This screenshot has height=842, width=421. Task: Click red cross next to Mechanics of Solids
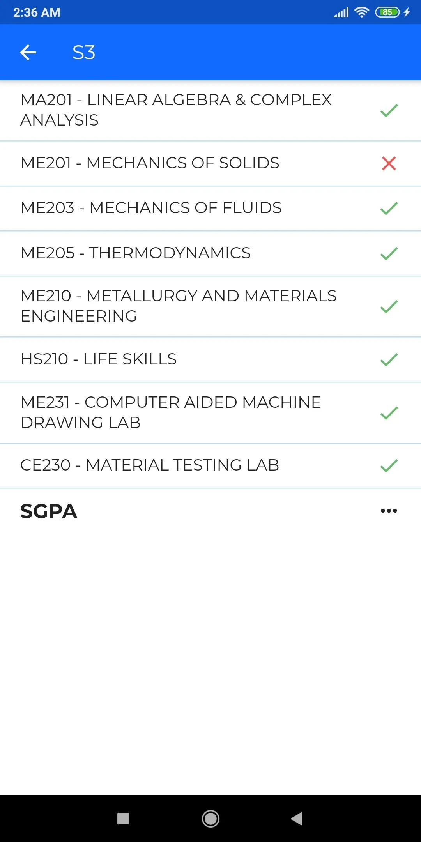pyautogui.click(x=389, y=163)
